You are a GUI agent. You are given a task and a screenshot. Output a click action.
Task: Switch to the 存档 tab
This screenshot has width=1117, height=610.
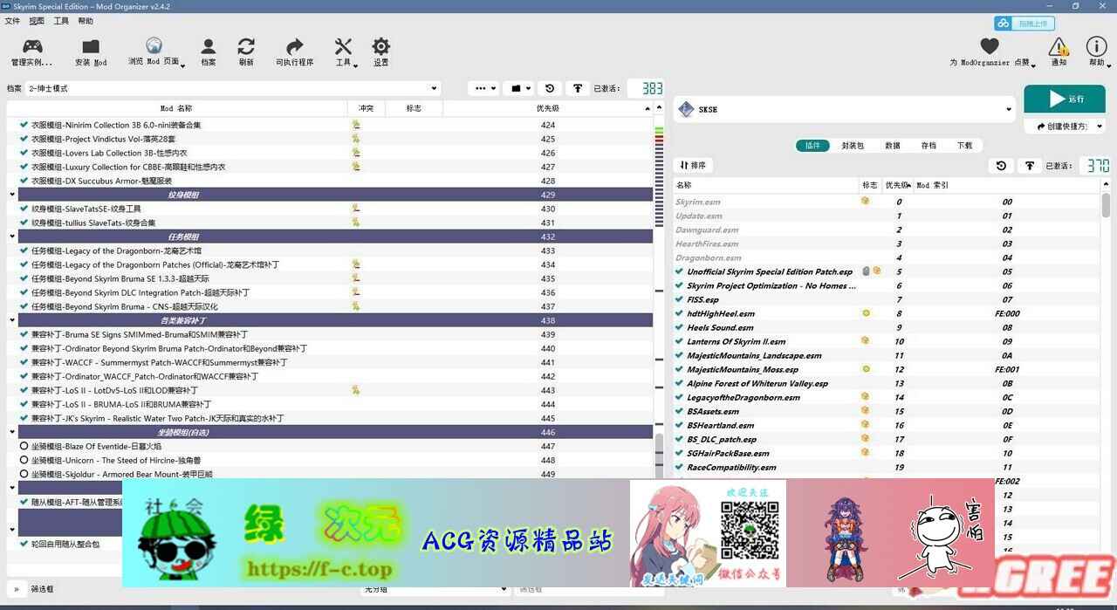(x=929, y=146)
